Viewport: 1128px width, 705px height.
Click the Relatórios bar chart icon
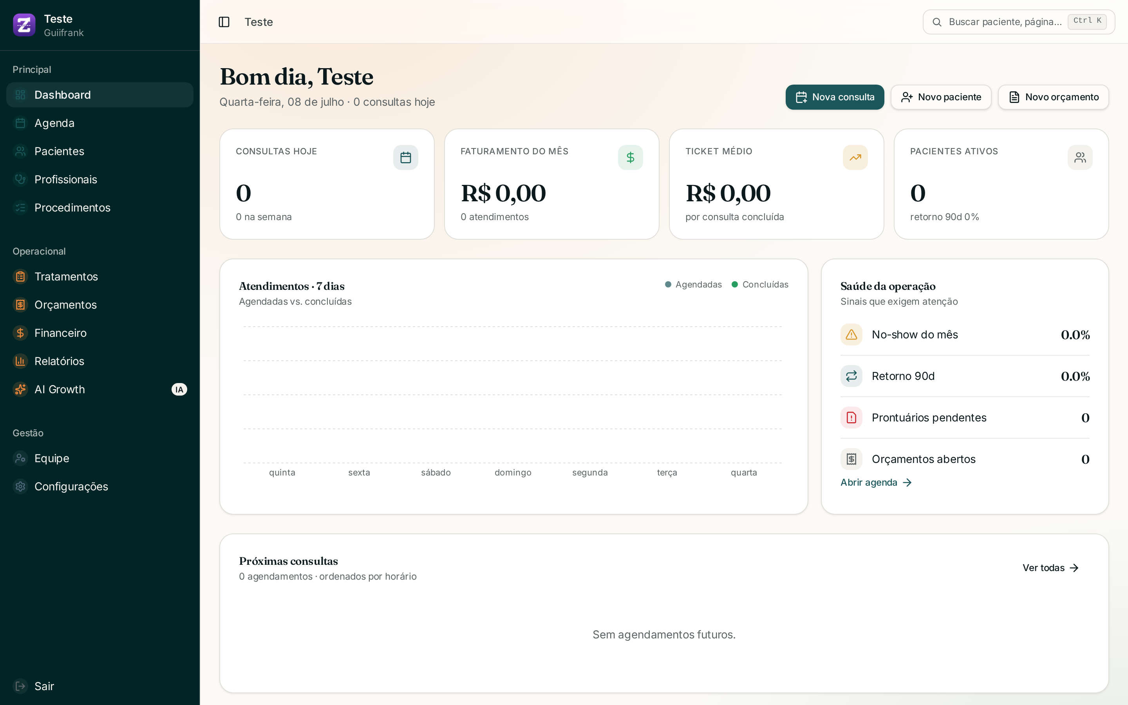click(20, 362)
